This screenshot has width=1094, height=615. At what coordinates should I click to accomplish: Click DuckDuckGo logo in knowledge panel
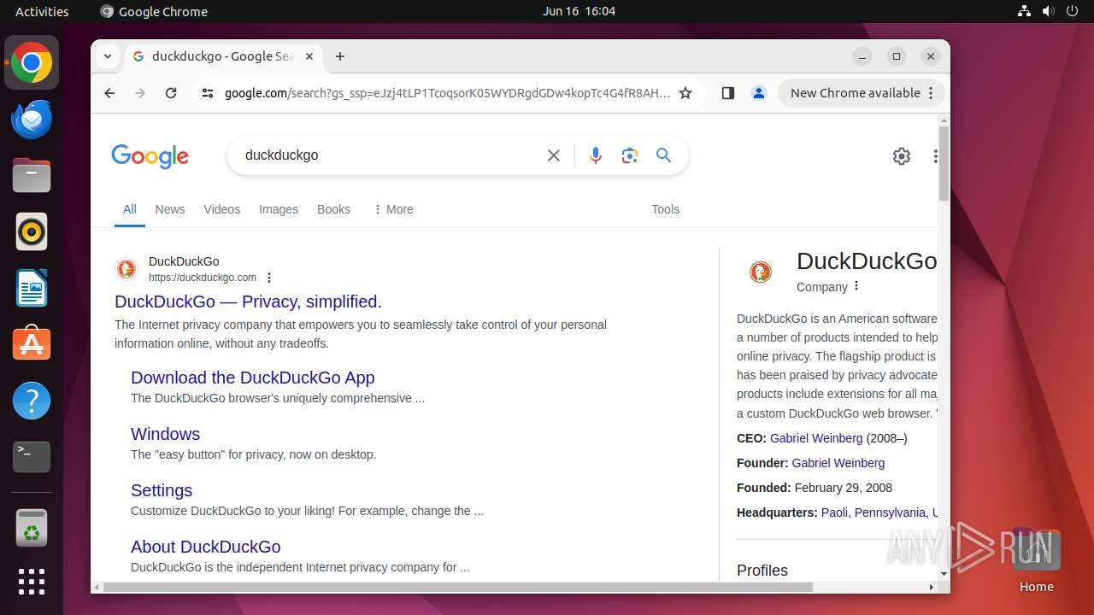[760, 272]
